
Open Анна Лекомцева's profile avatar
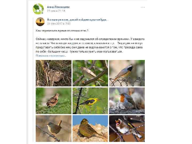[x=38, y=9]
